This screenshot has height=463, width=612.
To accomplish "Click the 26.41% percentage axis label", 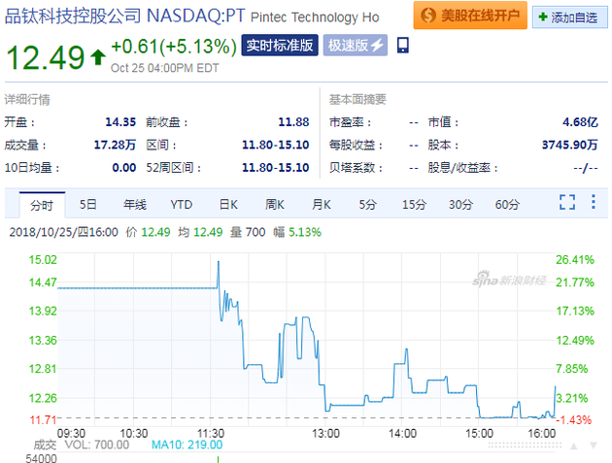I will [575, 260].
